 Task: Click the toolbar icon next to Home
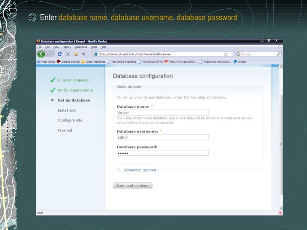tap(84, 54)
